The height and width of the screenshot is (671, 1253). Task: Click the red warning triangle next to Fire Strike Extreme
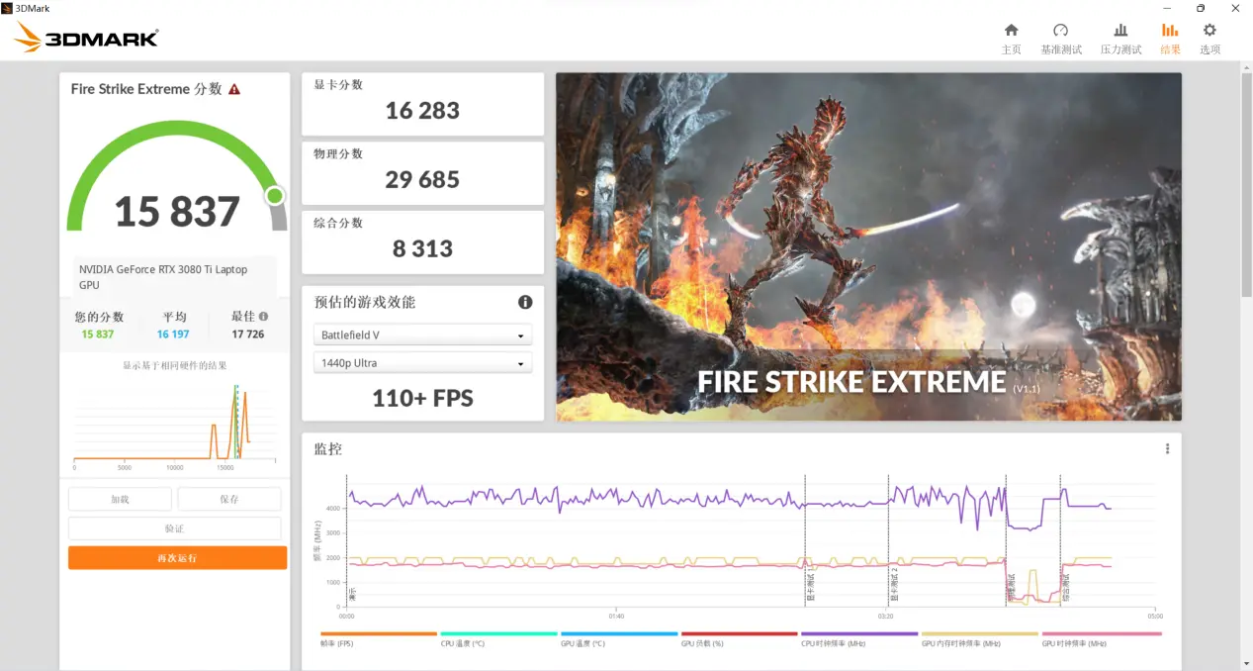click(233, 88)
